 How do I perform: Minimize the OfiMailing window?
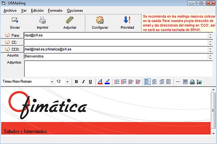(191, 3)
